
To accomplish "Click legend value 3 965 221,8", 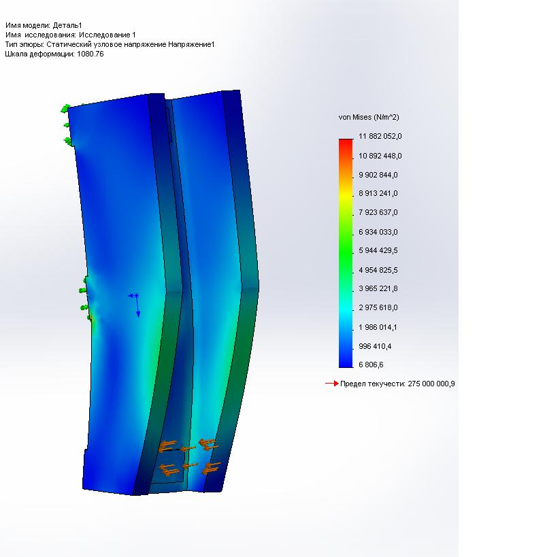I will pyautogui.click(x=378, y=288).
